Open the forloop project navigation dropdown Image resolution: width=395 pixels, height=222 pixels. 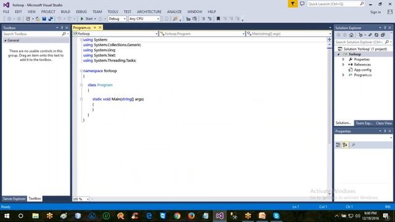(115, 34)
